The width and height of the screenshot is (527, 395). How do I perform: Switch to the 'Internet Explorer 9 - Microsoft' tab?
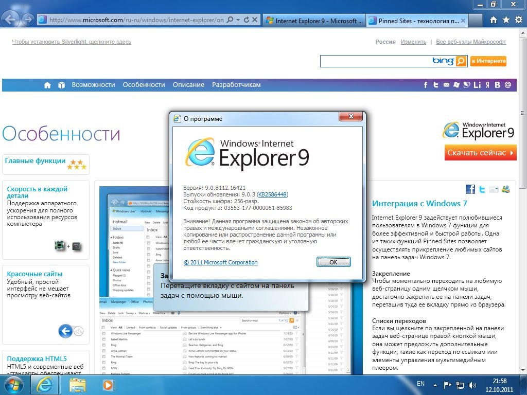click(314, 21)
